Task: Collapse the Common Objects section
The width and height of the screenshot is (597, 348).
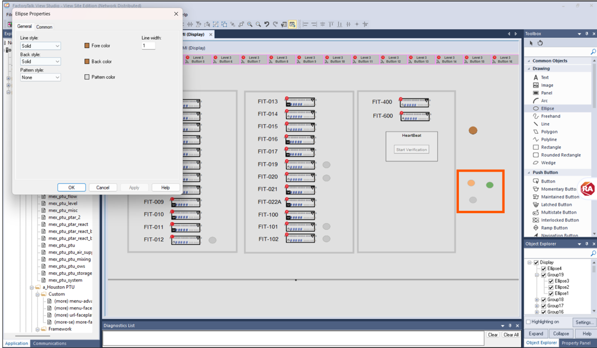Action: point(528,61)
